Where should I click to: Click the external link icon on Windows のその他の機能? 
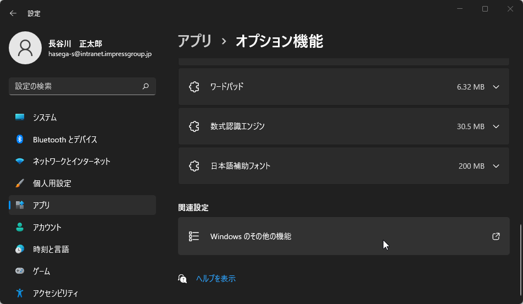click(x=496, y=236)
